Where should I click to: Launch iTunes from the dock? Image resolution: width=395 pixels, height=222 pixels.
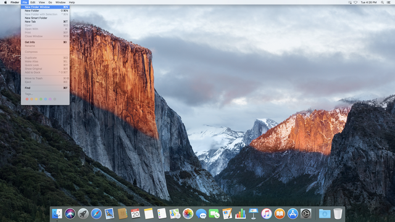pos(266,214)
